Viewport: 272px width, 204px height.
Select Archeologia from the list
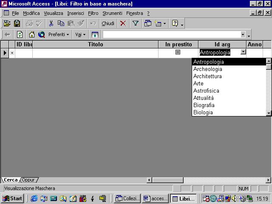pos(229,69)
